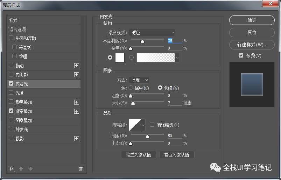Click the 等高线 contour thumbnail
281x180 pixels.
(x=135, y=125)
